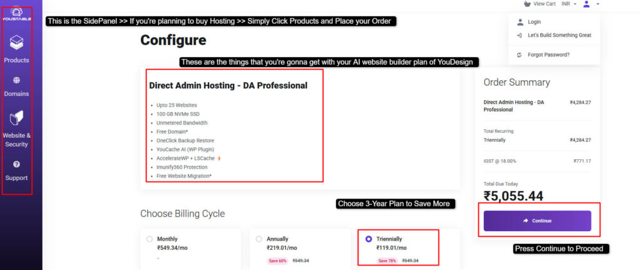
Task: Click the Free Website Migration* feature
Action: (184, 176)
